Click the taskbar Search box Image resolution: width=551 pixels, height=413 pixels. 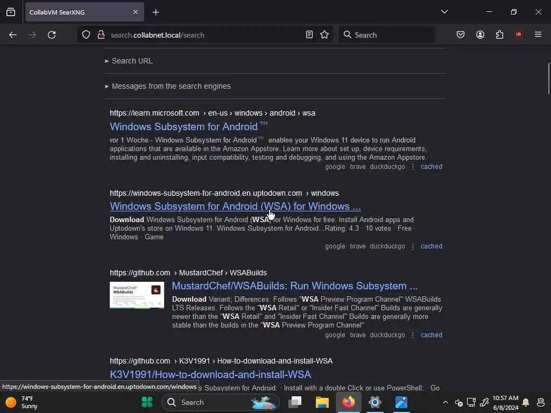220,402
